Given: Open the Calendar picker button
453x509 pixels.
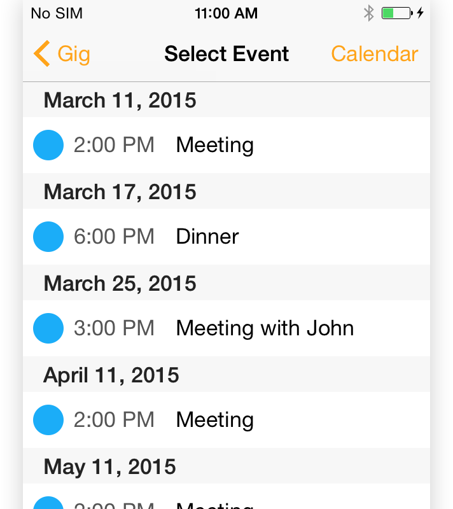Looking at the screenshot, I should pyautogui.click(x=374, y=53).
